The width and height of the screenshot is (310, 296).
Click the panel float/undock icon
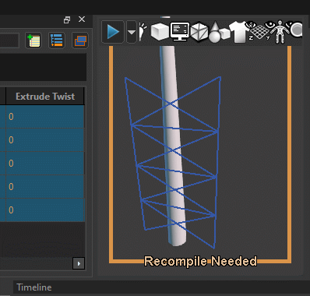[x=67, y=19]
